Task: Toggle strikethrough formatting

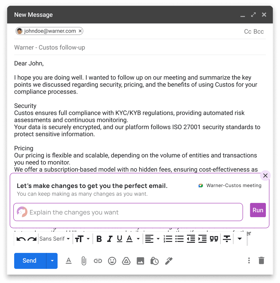Action: point(227,239)
